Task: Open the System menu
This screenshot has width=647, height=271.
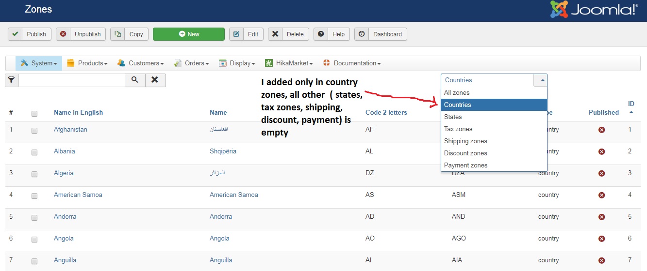Action: (39, 63)
